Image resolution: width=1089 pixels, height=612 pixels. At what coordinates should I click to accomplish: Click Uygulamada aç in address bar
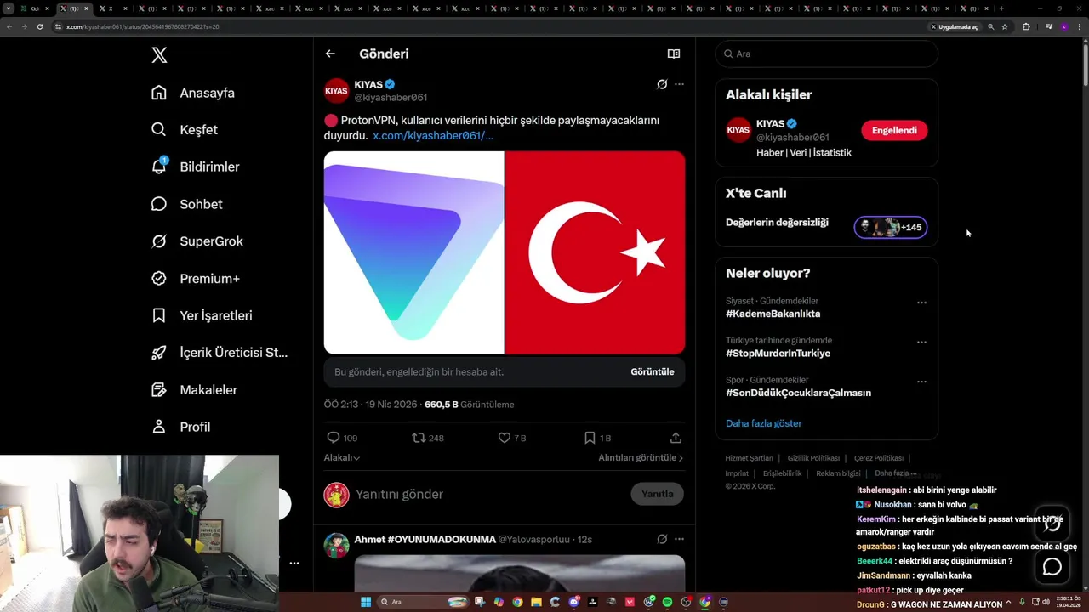(x=954, y=26)
